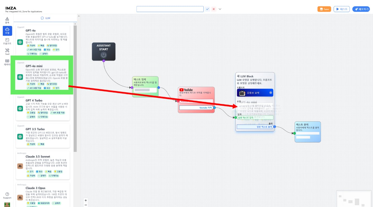Click the user avatar below Support
Viewport: 373px width, 207px height.
click(7, 204)
